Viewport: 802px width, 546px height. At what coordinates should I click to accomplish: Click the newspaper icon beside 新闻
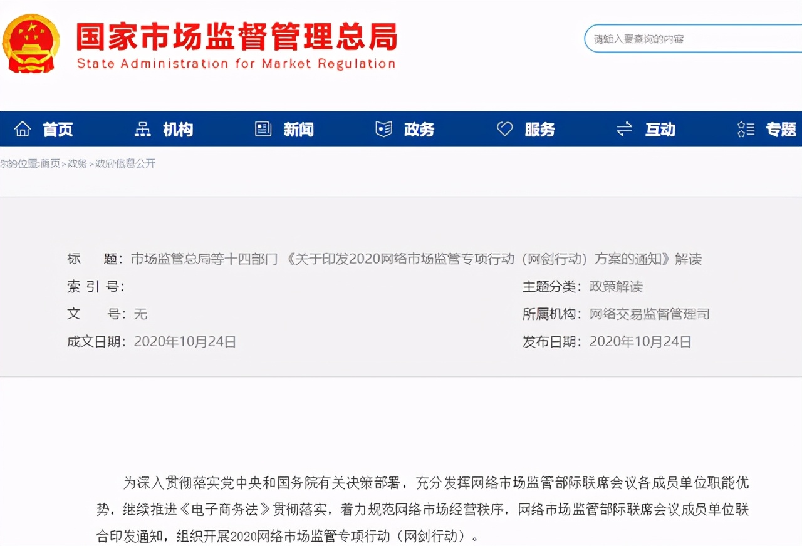263,128
